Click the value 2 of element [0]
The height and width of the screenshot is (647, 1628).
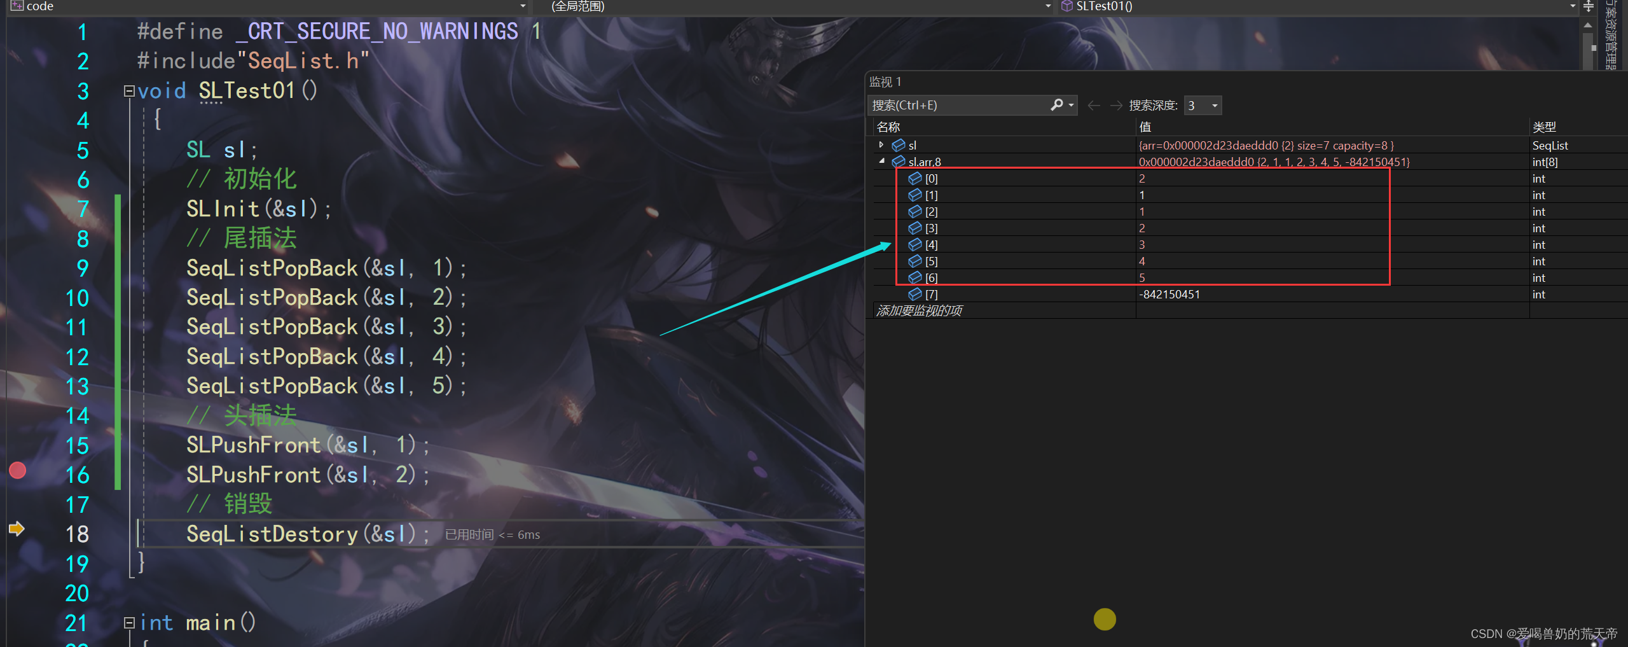(1142, 179)
